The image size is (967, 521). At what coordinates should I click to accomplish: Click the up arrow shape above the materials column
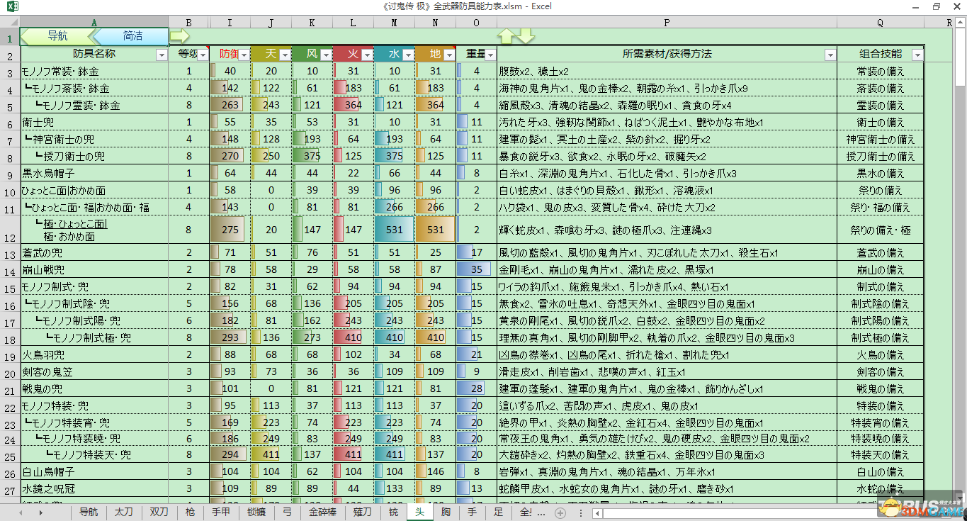click(507, 36)
